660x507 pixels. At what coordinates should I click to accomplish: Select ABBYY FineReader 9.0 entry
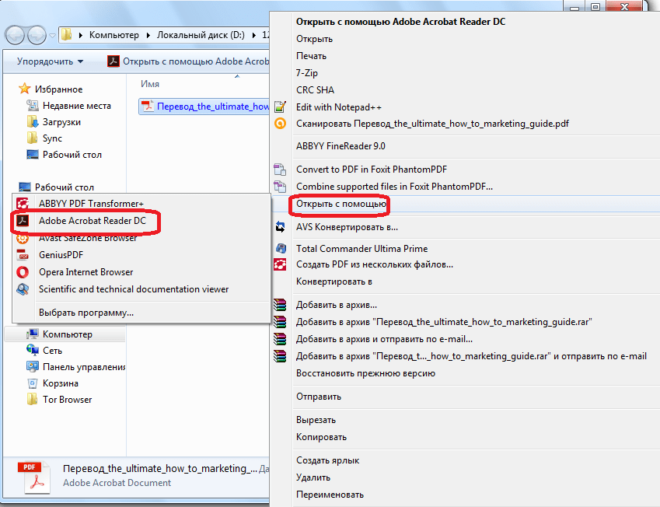pyautogui.click(x=340, y=146)
